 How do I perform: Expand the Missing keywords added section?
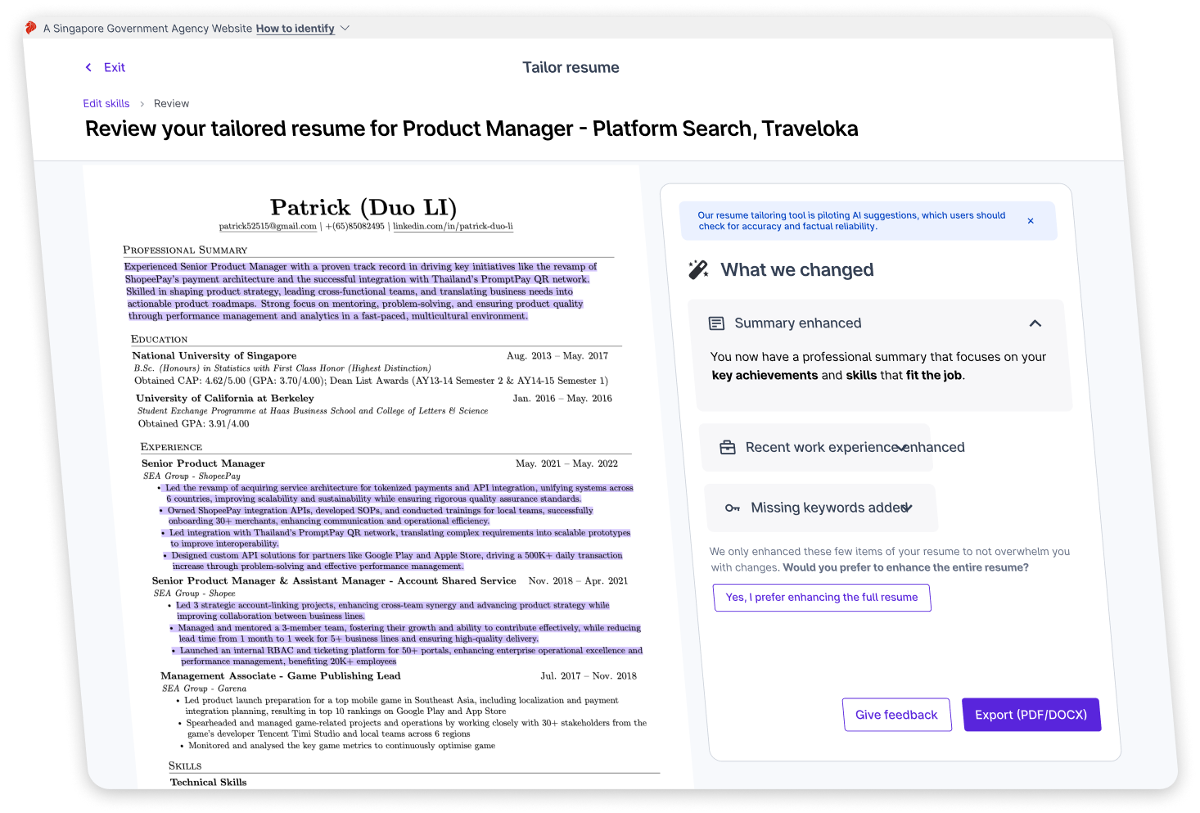click(907, 508)
